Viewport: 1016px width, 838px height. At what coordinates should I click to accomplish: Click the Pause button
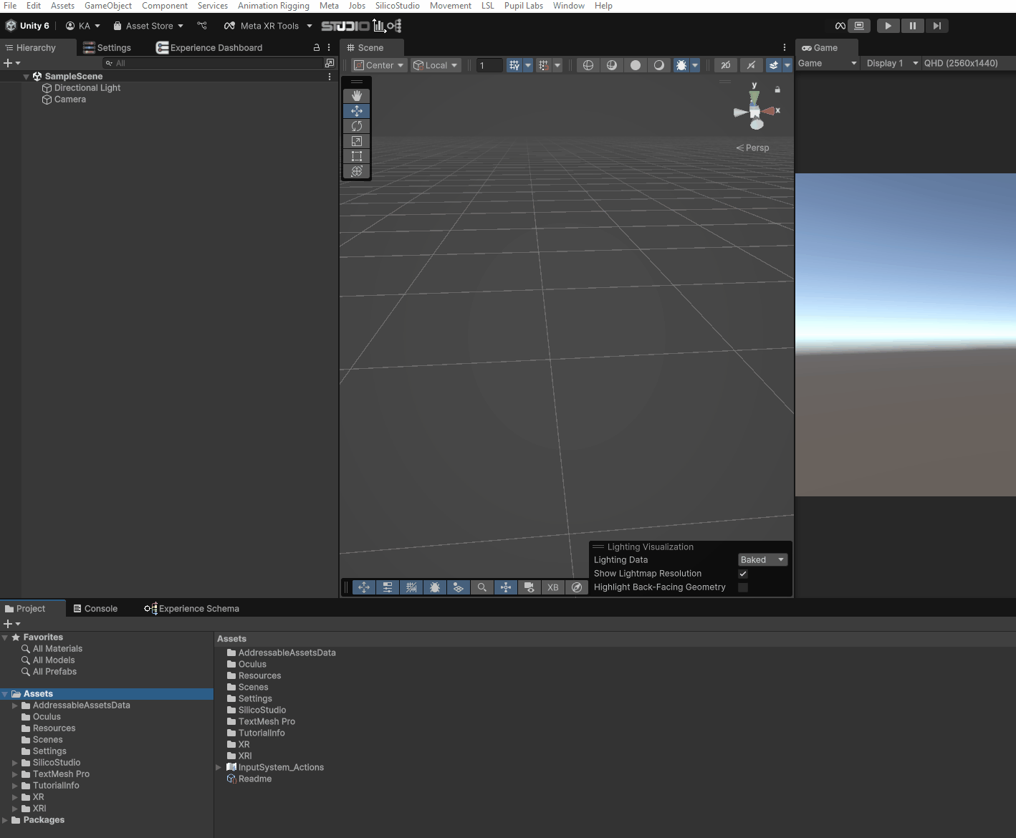tap(912, 26)
